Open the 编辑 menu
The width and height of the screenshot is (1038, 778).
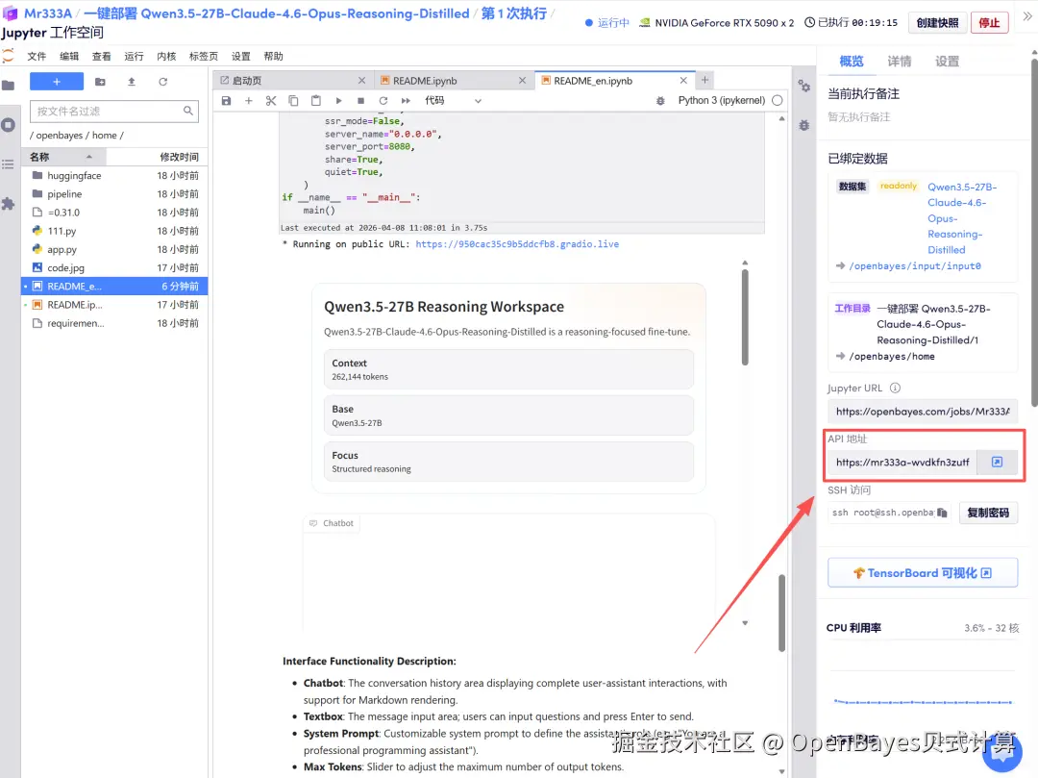[x=69, y=57]
